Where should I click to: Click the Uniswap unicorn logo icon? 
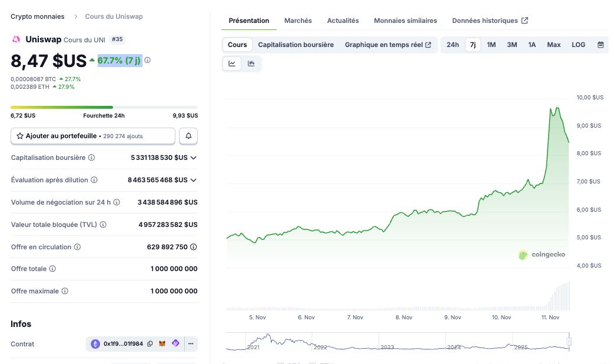click(16, 39)
